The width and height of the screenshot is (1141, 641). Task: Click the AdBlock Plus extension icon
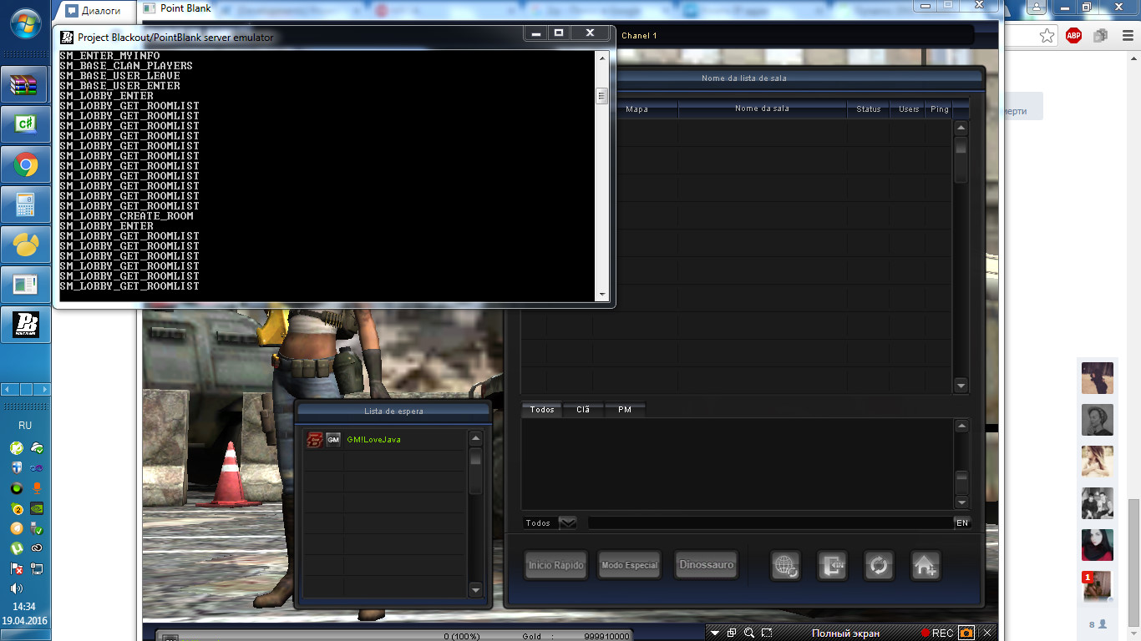pos(1073,36)
